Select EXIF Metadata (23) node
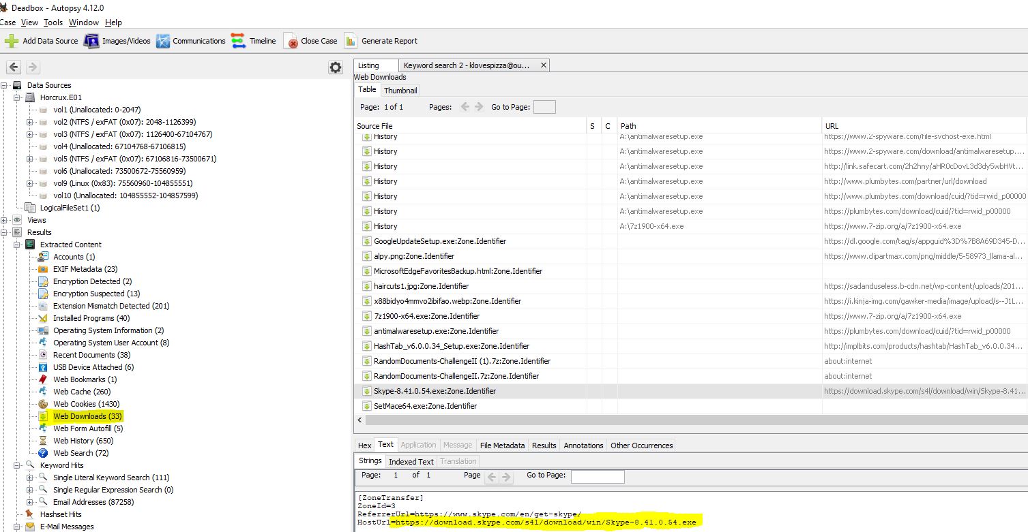Image resolution: width=1028 pixels, height=532 pixels. point(85,269)
